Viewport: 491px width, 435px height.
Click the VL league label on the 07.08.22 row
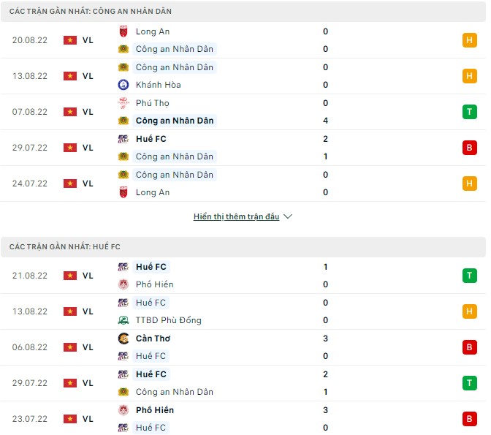[88, 112]
